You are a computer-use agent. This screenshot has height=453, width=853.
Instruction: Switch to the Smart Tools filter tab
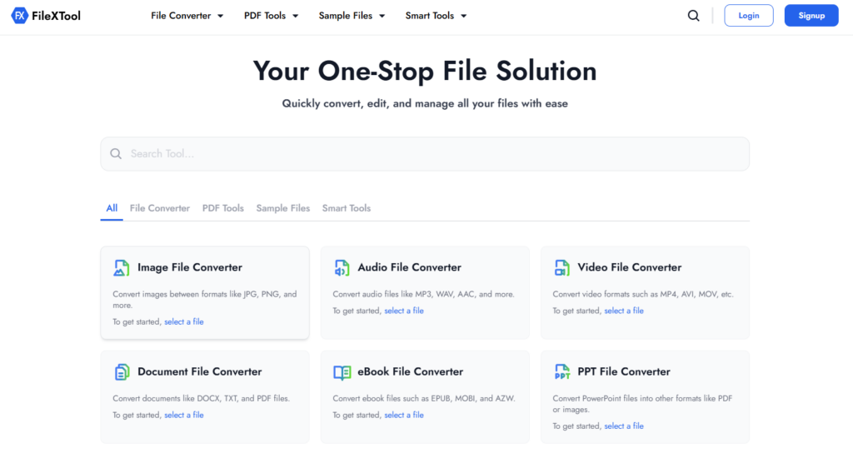click(x=346, y=208)
